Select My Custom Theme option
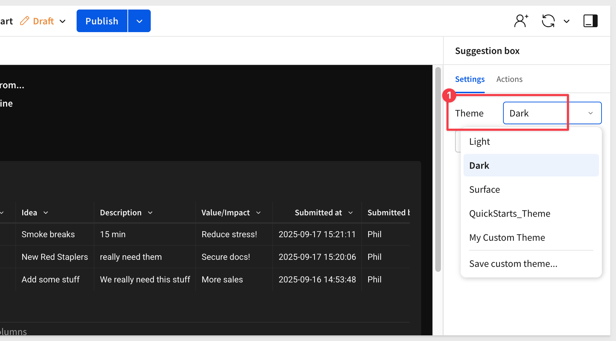Viewport: 616px width, 341px height. pos(507,238)
